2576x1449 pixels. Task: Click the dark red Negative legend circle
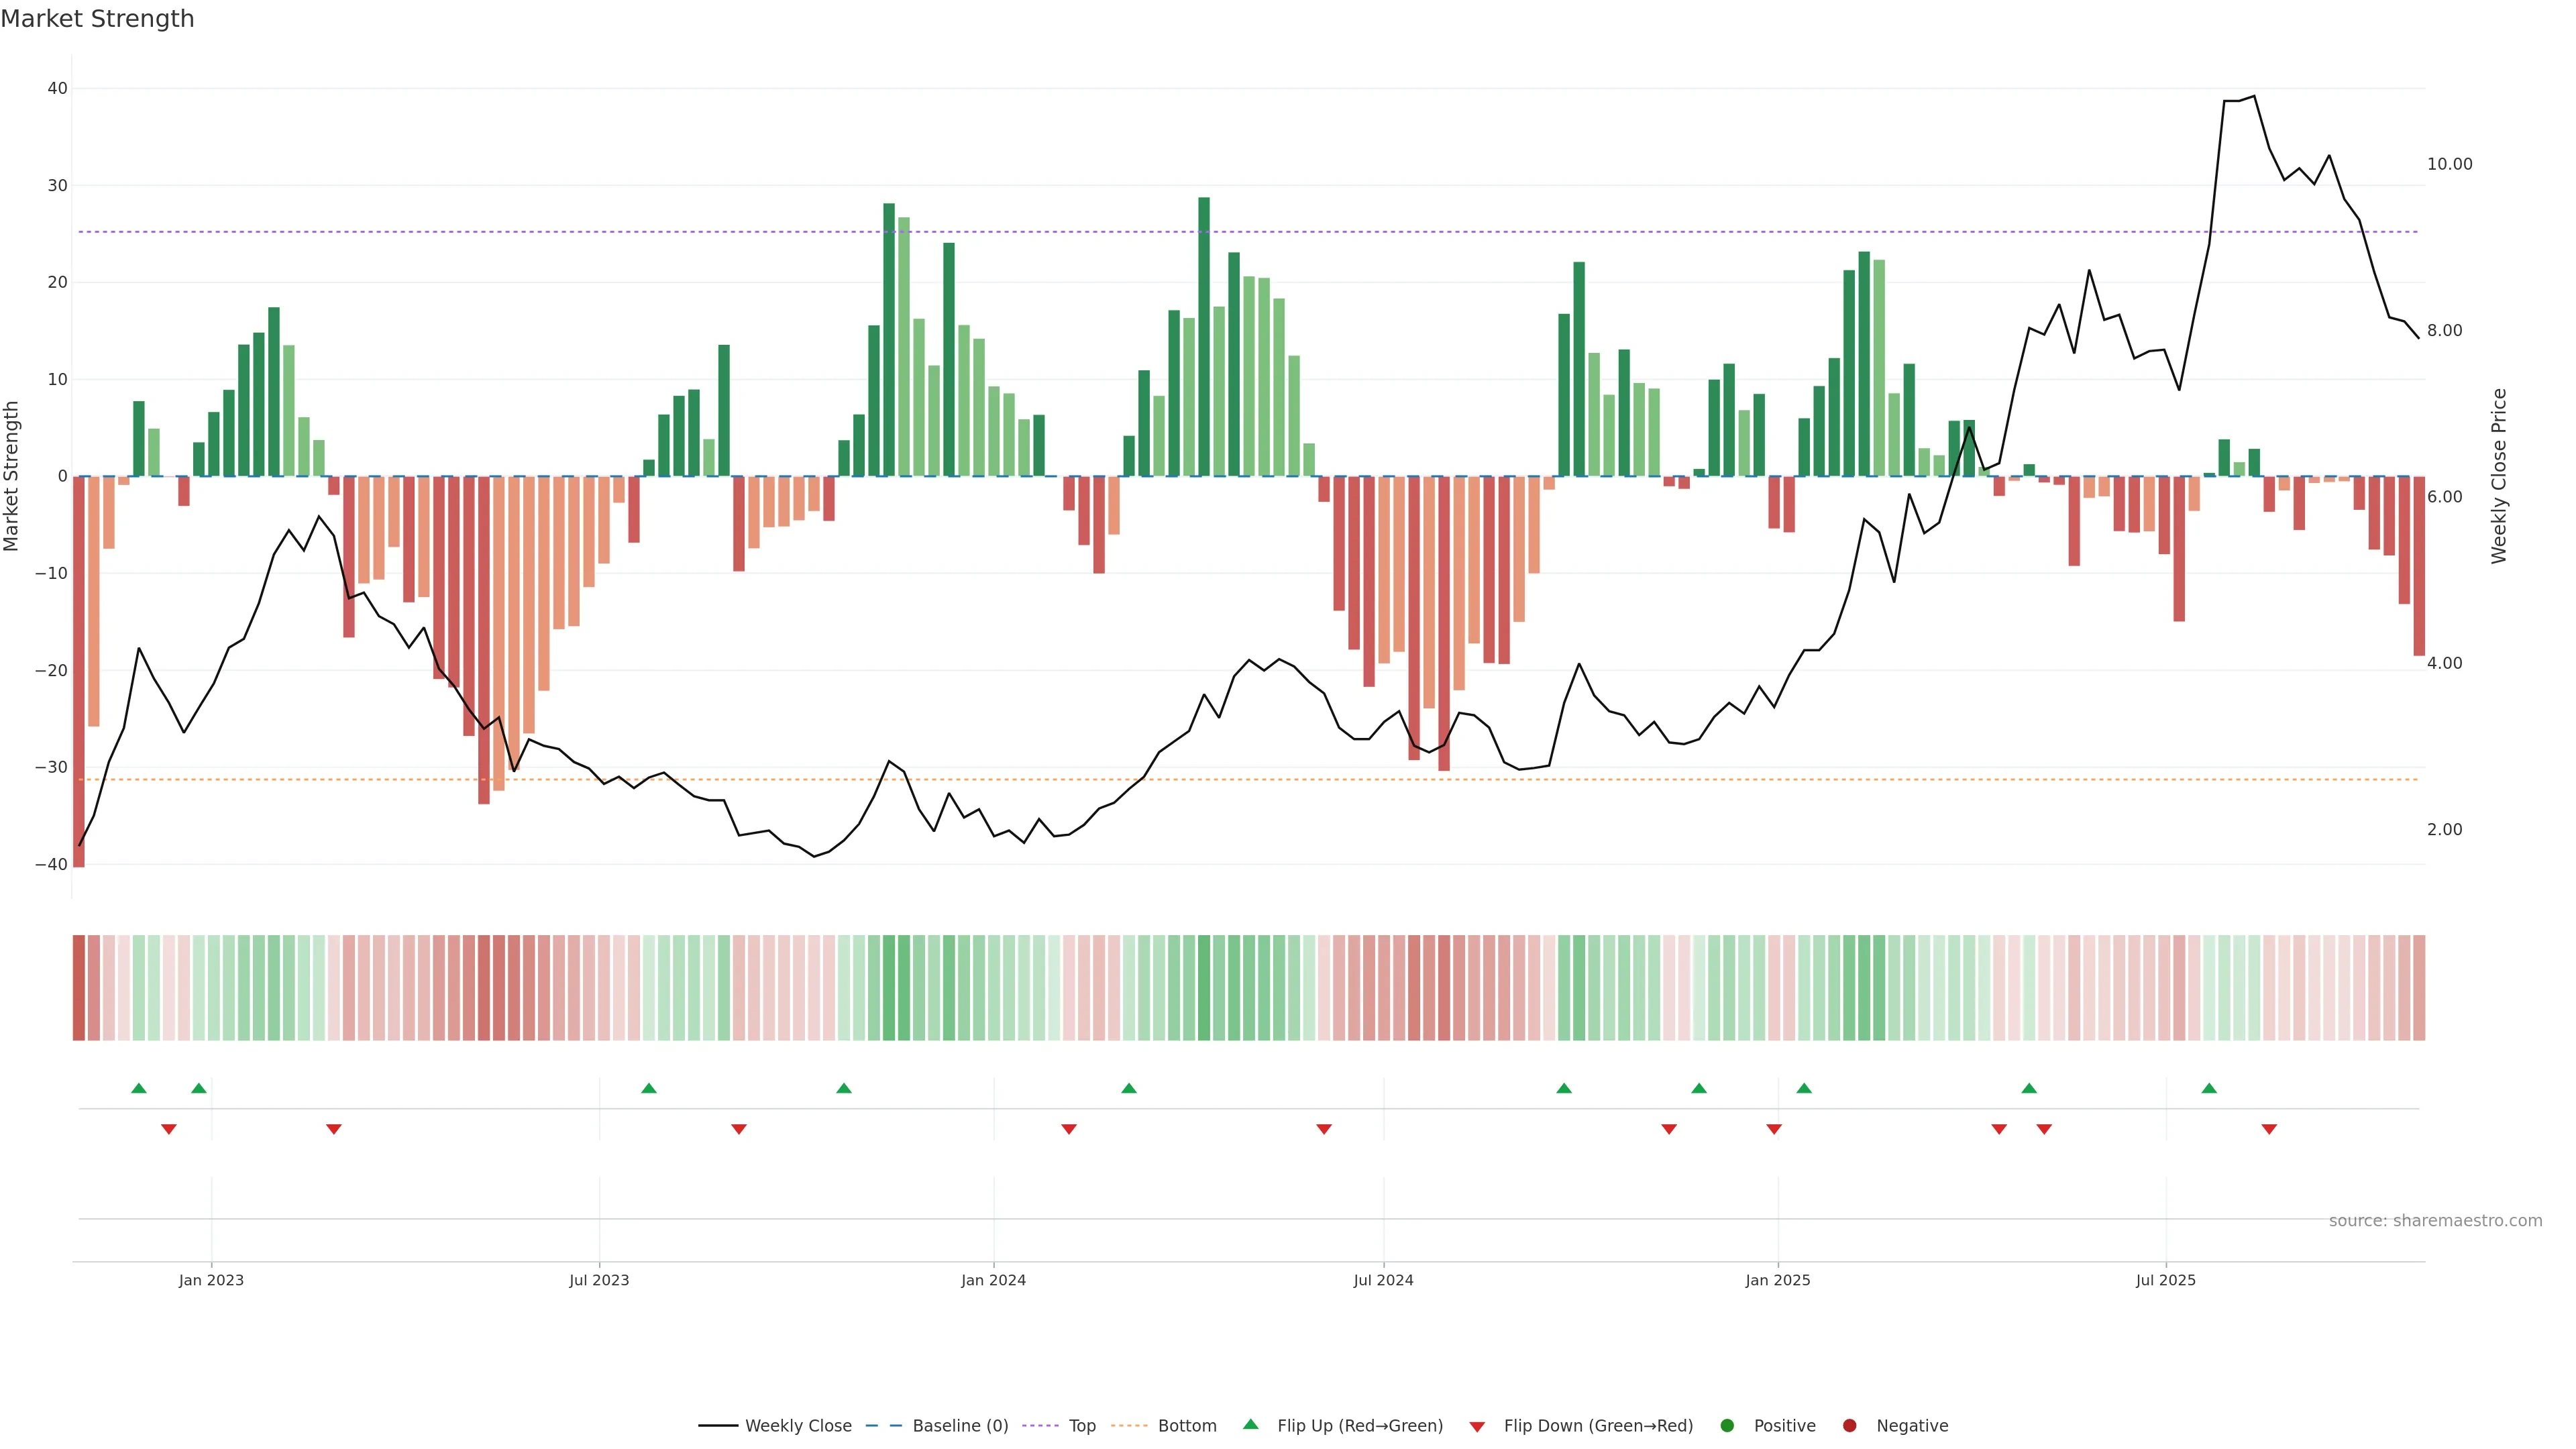(1849, 1426)
